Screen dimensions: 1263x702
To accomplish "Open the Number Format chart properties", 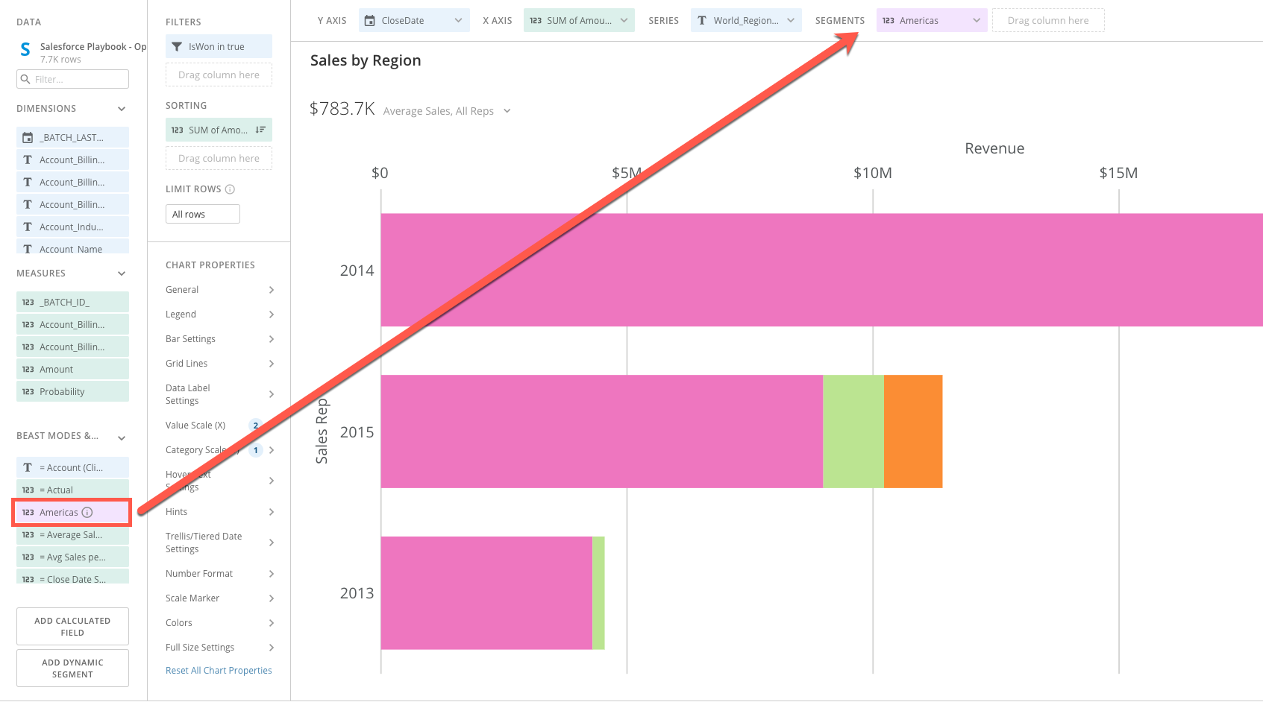I will [198, 573].
